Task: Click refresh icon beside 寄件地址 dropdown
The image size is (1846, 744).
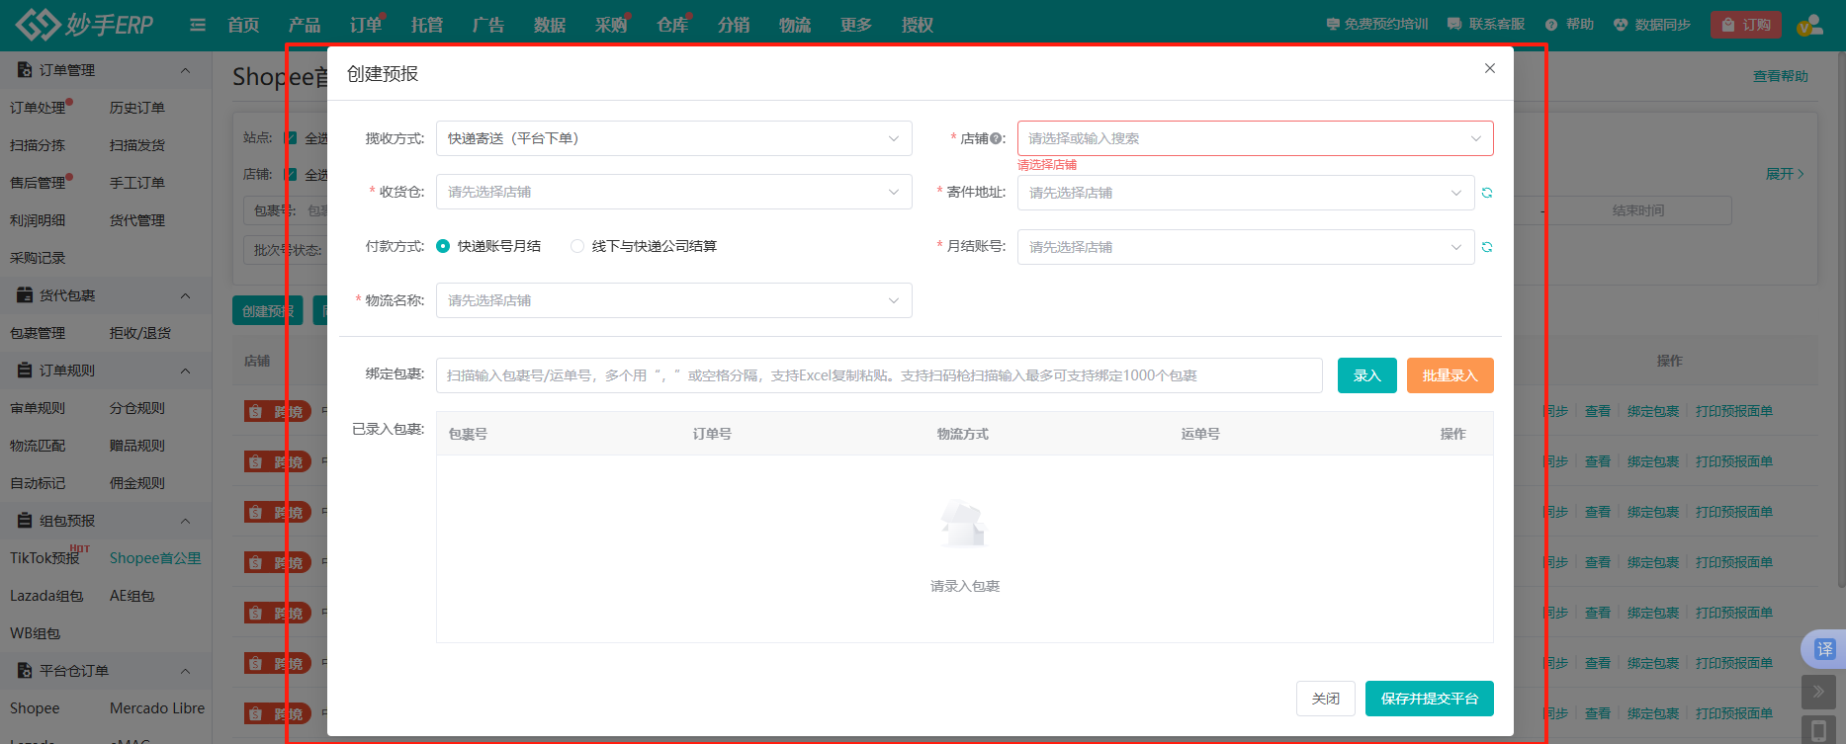Action: point(1486,193)
